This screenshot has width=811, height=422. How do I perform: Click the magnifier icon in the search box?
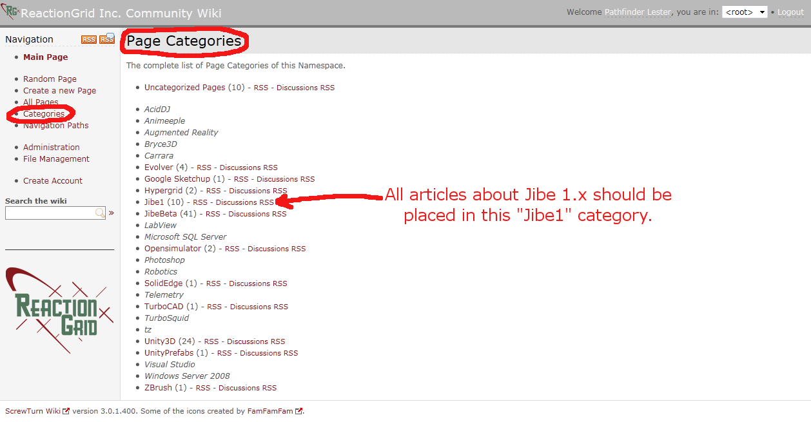[100, 213]
